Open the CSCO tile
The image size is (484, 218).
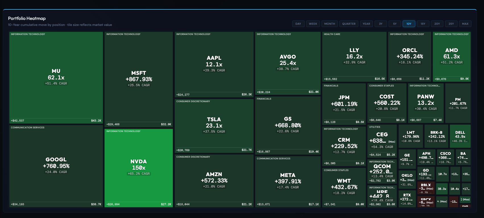click(x=445, y=157)
